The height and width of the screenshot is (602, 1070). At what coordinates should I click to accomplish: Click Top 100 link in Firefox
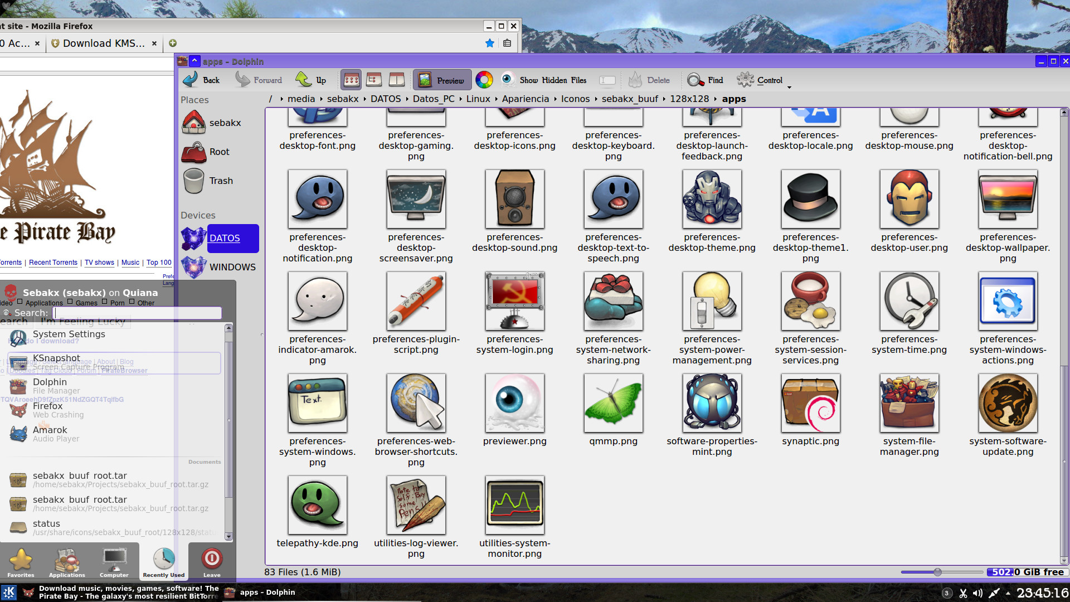pyautogui.click(x=159, y=263)
